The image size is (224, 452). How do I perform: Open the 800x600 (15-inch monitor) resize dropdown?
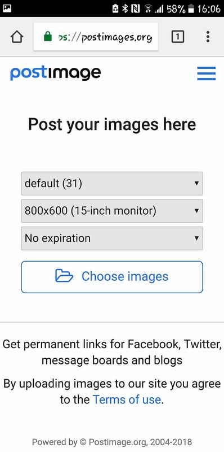coord(112,211)
